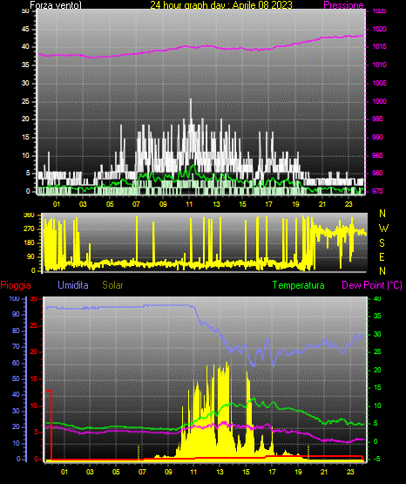Click the wind direction W compass letter
The image size is (406, 484).
(x=383, y=228)
